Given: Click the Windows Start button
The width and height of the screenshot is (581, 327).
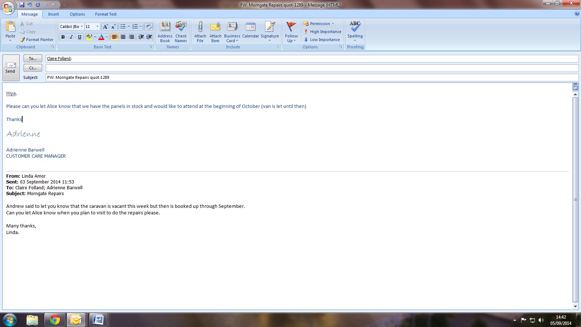Looking at the screenshot, I should click(10, 320).
